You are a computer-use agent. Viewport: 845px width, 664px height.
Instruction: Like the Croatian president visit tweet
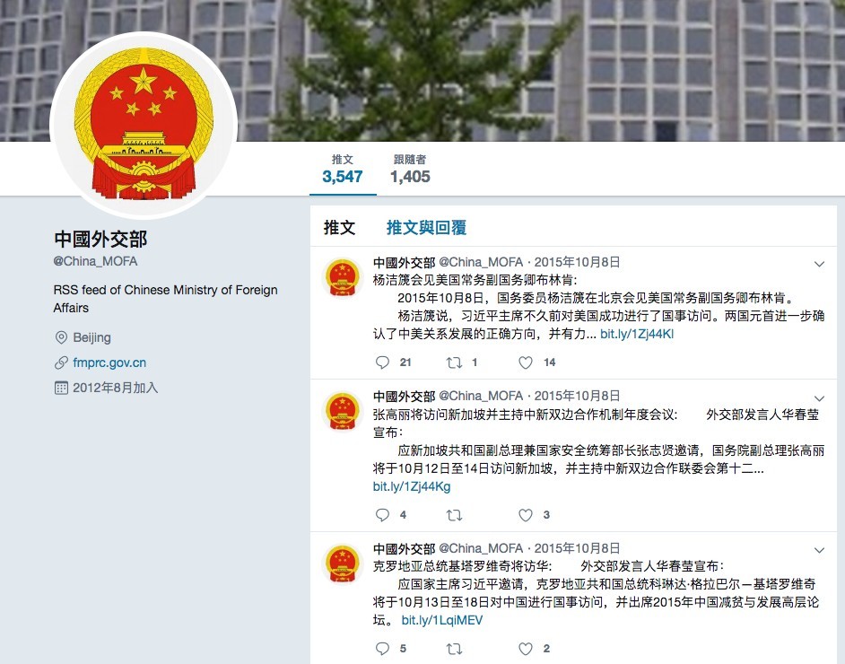coord(526,649)
